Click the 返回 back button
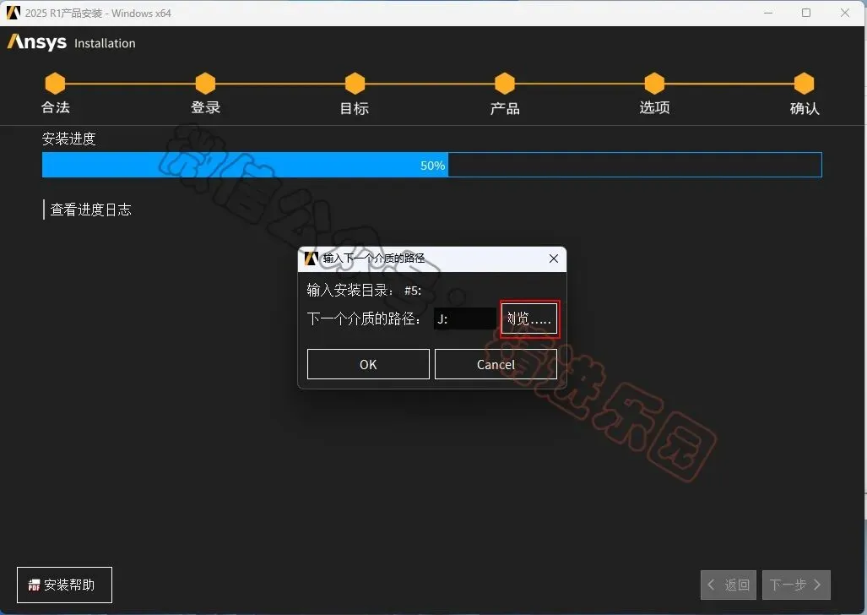867x615 pixels. point(729,585)
